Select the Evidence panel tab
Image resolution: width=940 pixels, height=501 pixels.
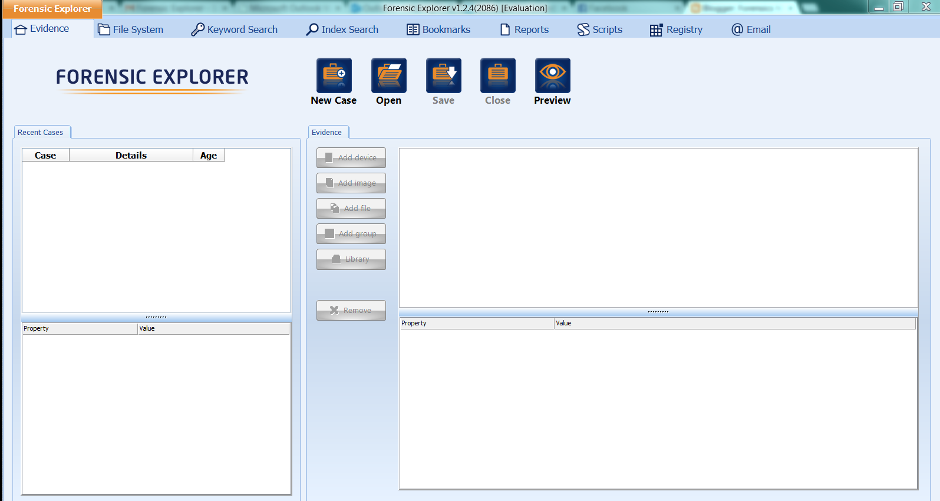tap(327, 132)
